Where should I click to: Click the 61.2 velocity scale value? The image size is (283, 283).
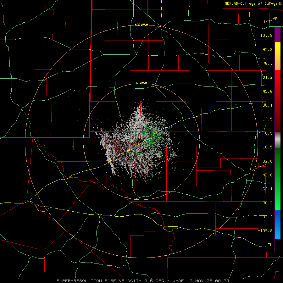click(x=268, y=77)
